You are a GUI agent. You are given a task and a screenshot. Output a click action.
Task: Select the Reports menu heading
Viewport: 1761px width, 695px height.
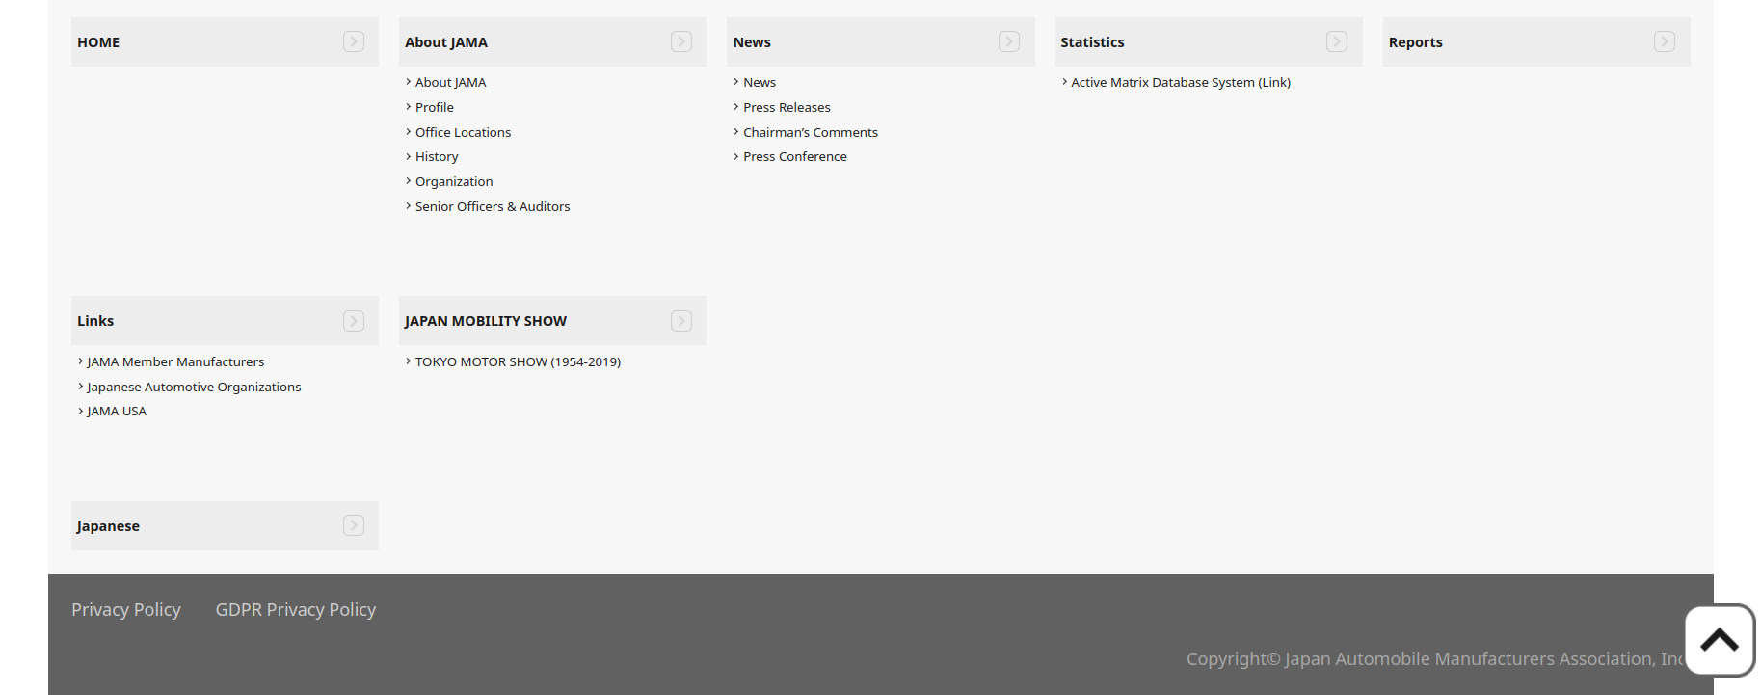point(1415,42)
